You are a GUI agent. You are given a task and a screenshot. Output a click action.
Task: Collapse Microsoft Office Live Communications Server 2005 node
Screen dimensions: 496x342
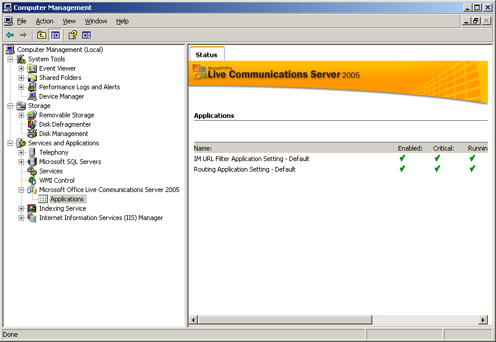click(21, 190)
